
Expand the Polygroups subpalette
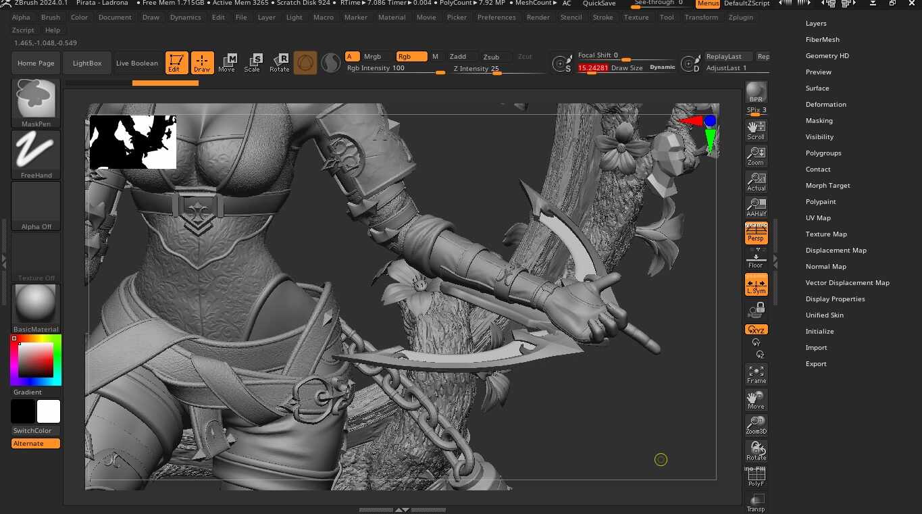point(823,153)
